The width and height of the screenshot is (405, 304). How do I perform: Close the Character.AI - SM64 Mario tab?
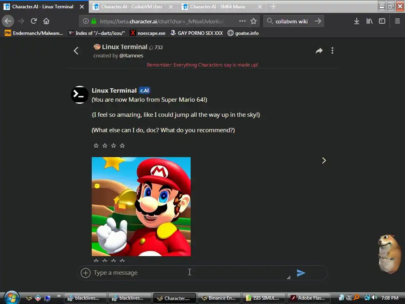[x=260, y=7]
